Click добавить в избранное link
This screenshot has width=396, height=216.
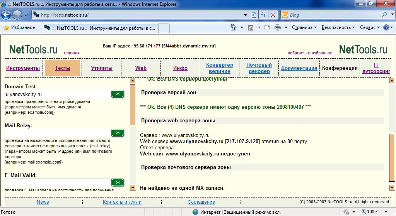pos(310,53)
